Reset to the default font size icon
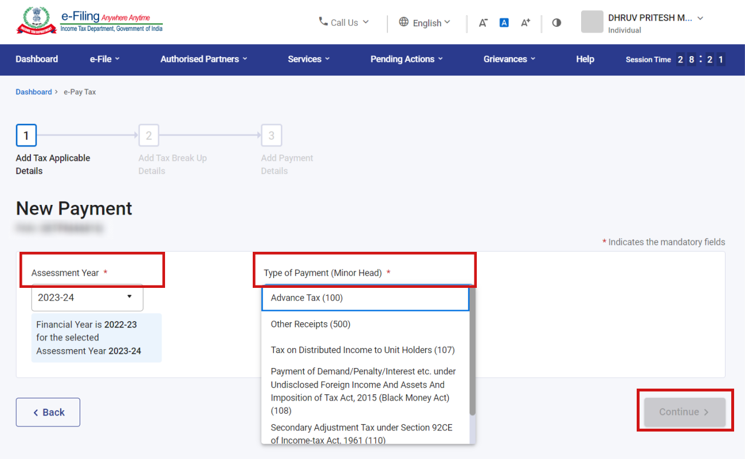The height and width of the screenshot is (459, 745). [x=504, y=23]
